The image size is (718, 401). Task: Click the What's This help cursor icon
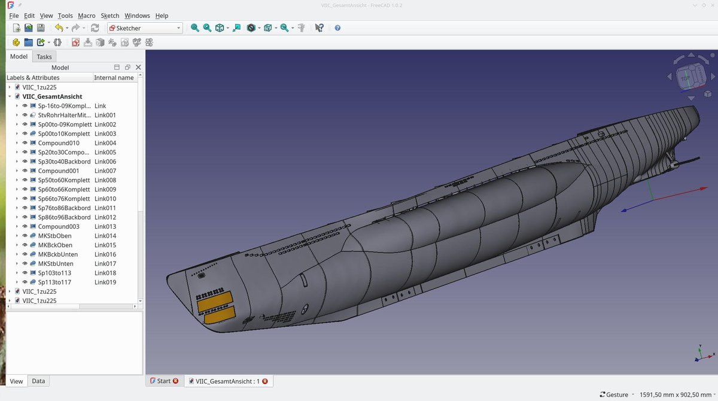[320, 28]
